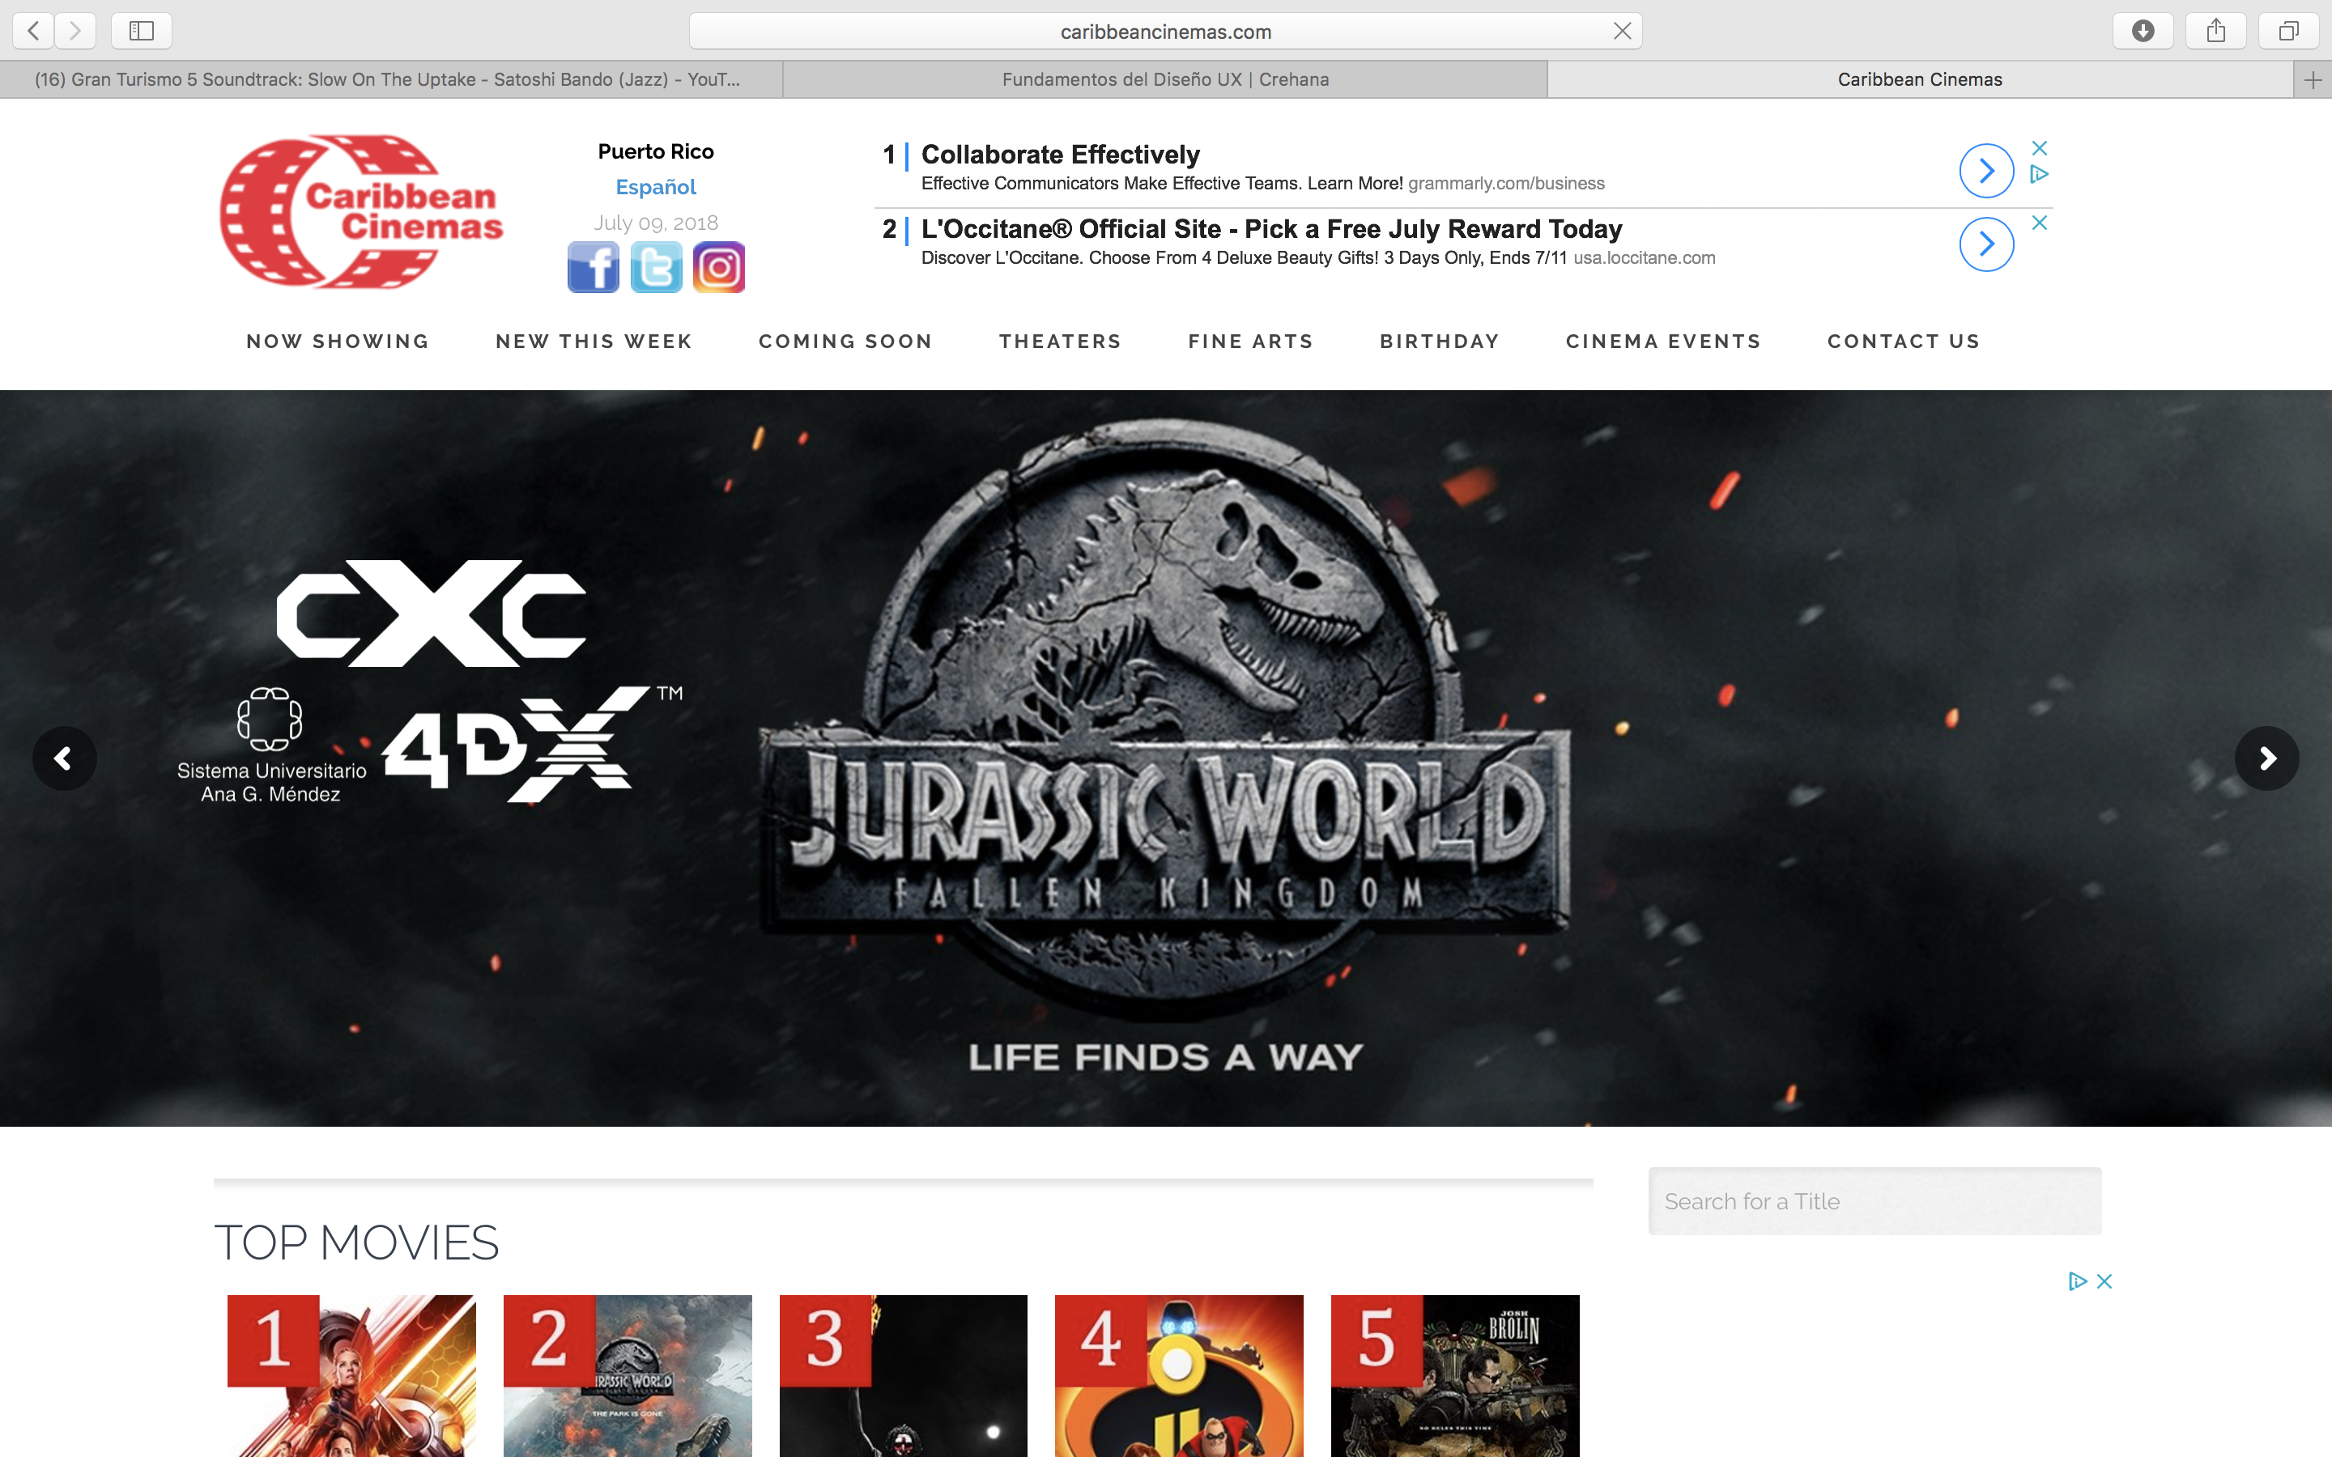Click the grammarly.com/business ad link

(x=1506, y=183)
